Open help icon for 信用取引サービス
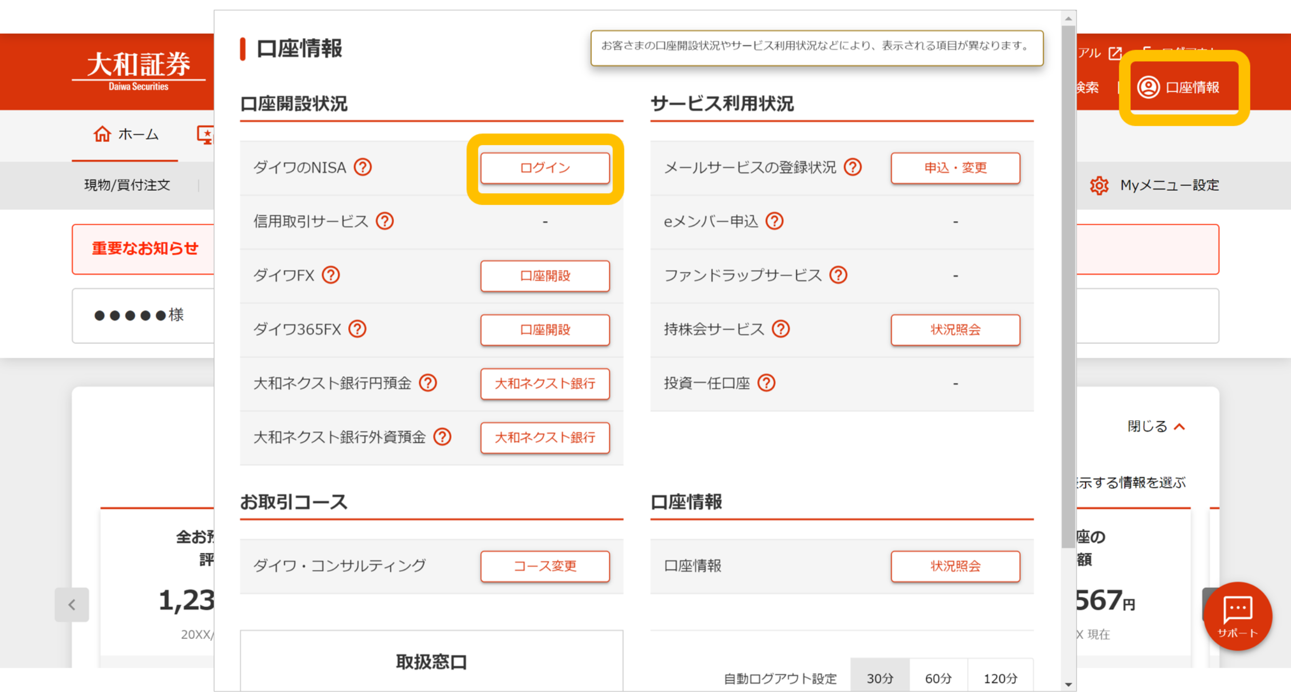Viewport: 1291px width, 695px height. click(384, 221)
